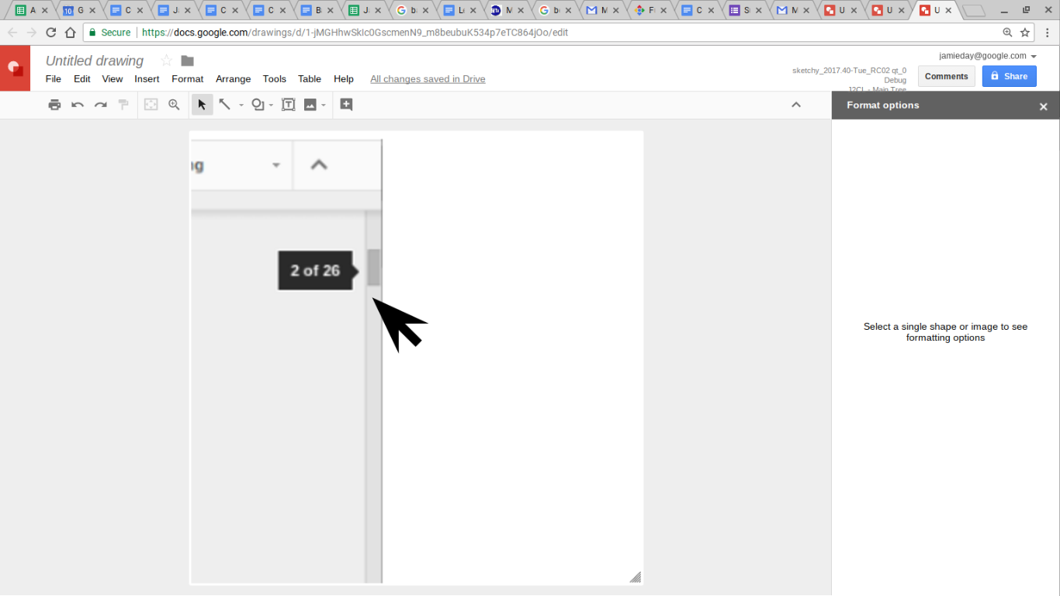Pick the Line tool in toolbar
This screenshot has width=1060, height=596.
(225, 105)
